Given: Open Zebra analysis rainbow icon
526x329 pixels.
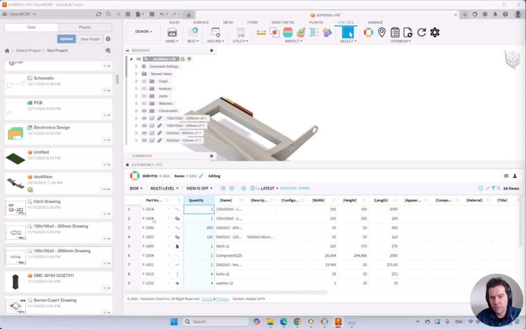Looking at the screenshot, I should click(x=288, y=32).
